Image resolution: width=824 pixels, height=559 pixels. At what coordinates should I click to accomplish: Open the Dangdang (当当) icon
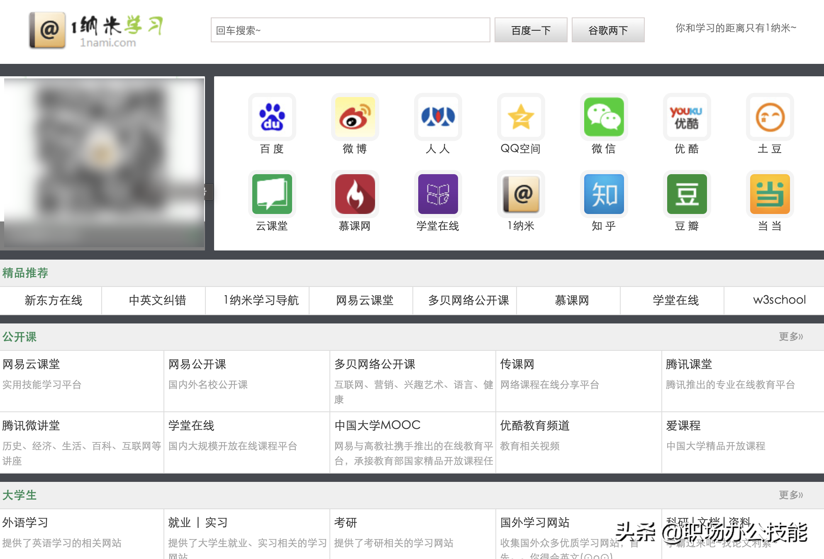point(770,194)
